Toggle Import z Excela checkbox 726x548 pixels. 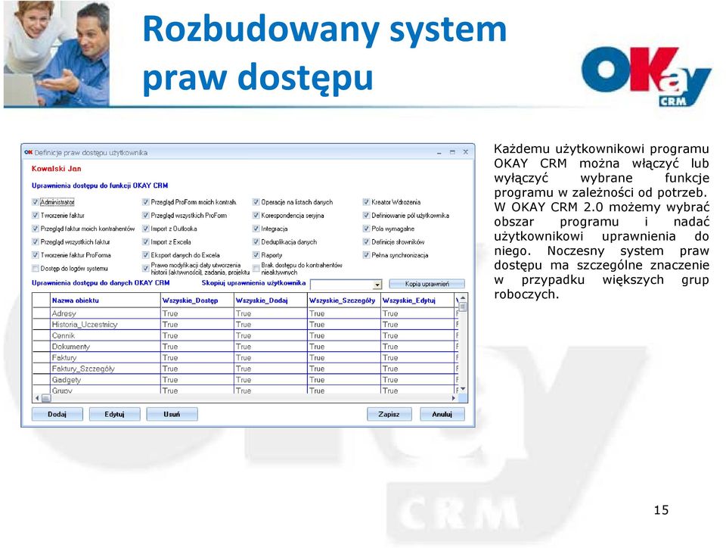point(145,241)
